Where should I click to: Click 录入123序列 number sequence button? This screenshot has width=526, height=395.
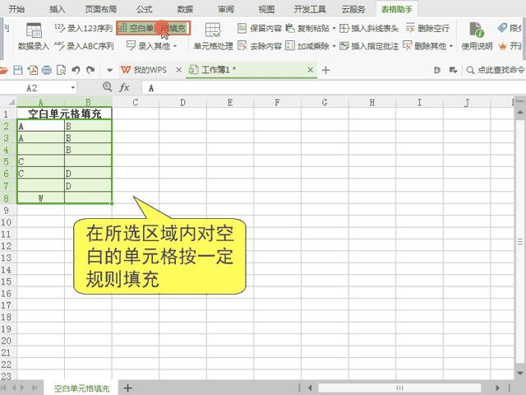tap(83, 28)
